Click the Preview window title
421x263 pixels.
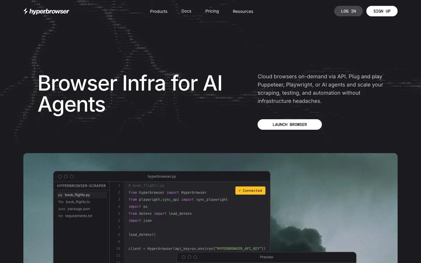point(267,257)
